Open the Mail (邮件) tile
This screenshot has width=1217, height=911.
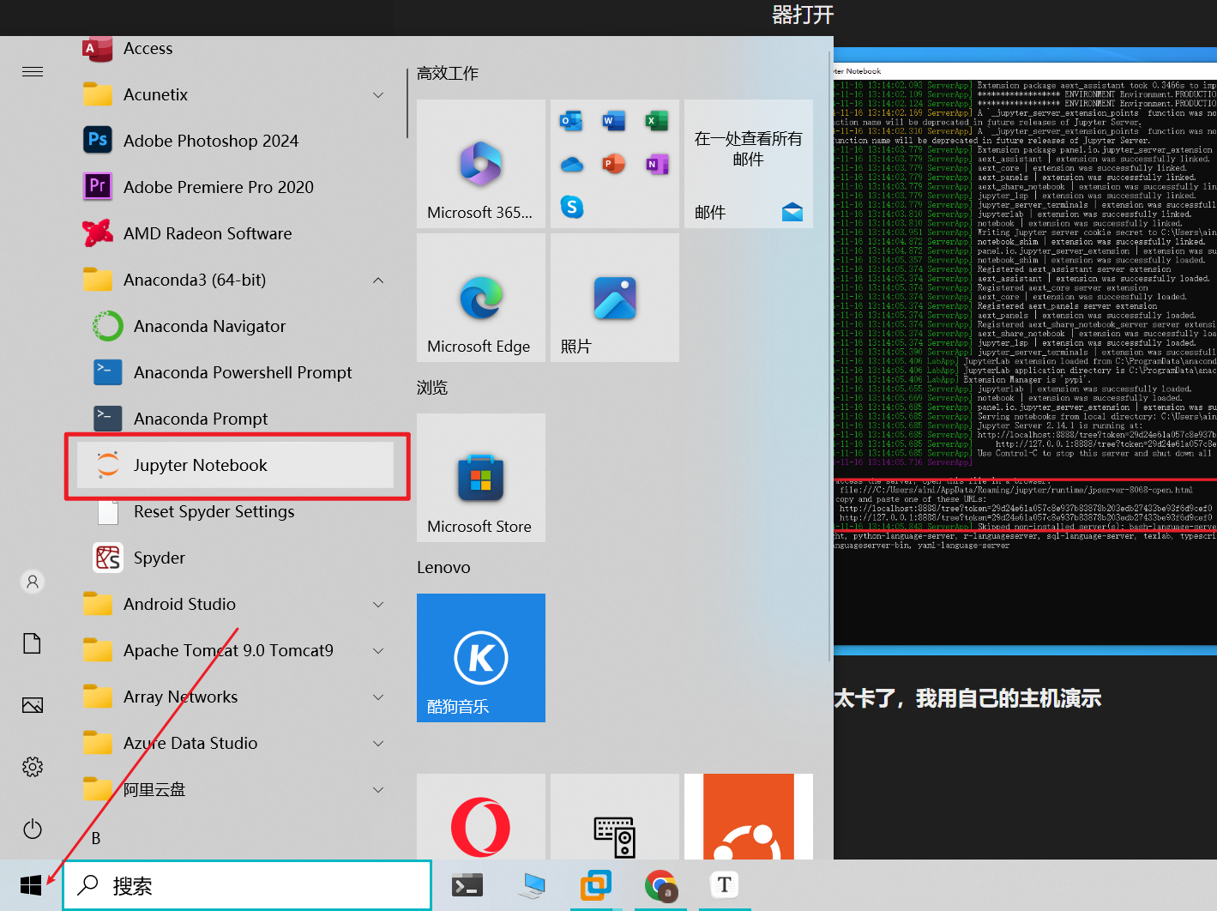pos(749,164)
